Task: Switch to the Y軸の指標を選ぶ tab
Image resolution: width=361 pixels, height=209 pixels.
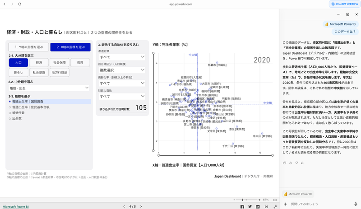Action: pyautogui.click(x=28, y=47)
